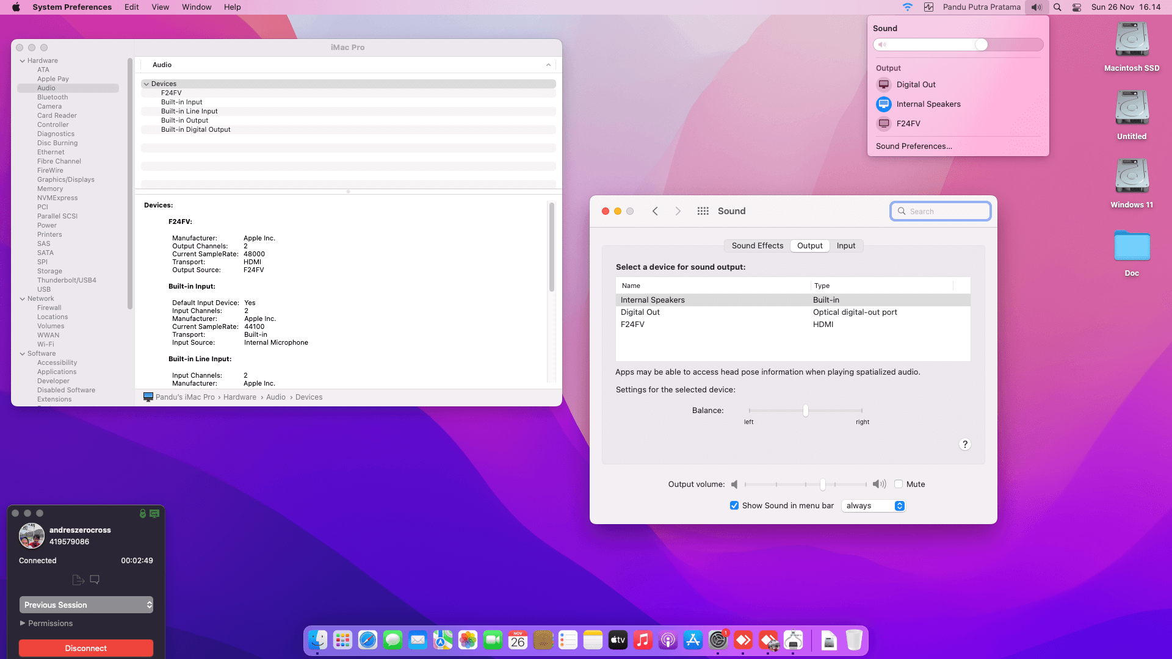Select Digital Out row in output table

(x=793, y=312)
